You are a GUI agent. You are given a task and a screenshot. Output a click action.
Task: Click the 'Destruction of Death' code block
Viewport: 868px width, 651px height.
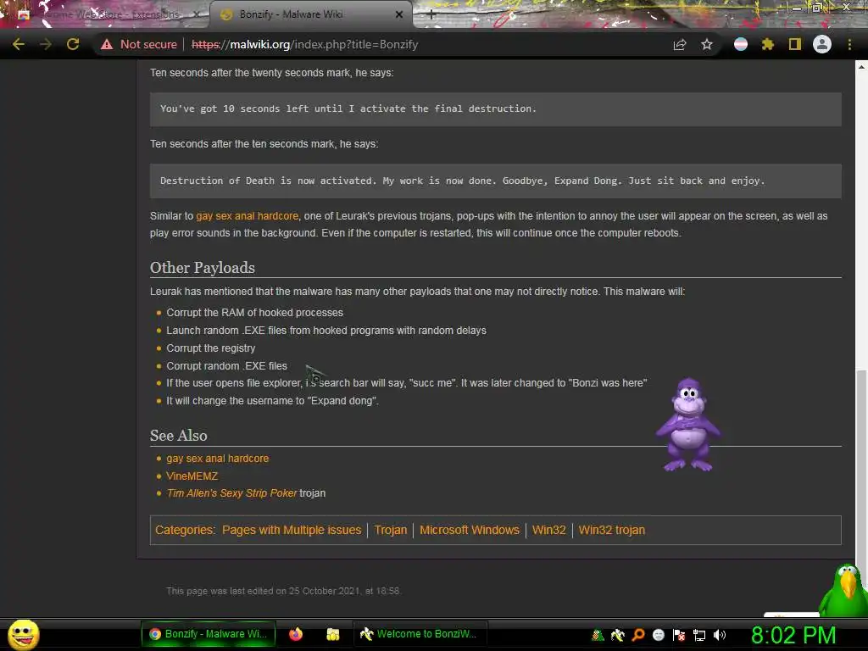[x=495, y=181]
